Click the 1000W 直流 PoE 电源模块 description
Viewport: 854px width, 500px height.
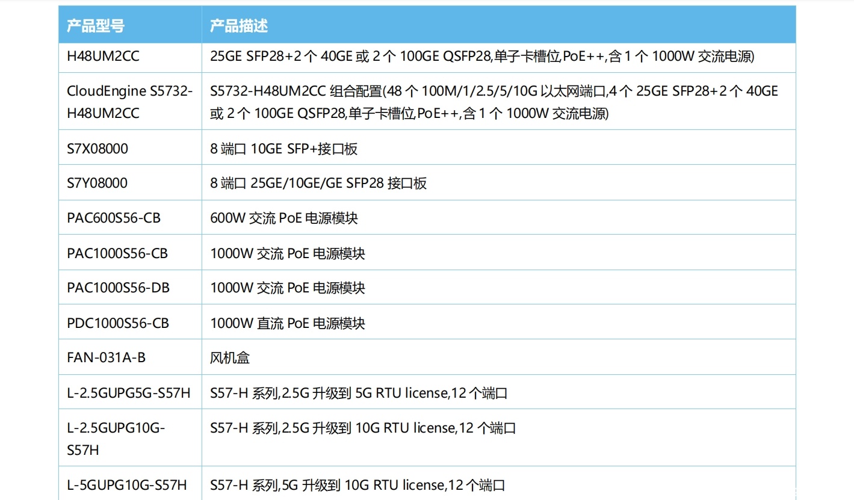[287, 323]
